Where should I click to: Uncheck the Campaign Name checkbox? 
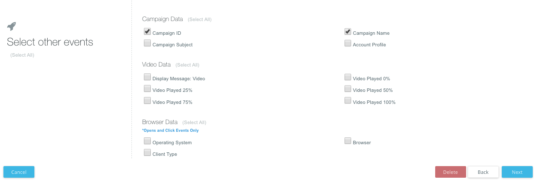click(x=348, y=32)
